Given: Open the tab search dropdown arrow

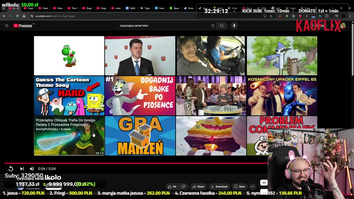Looking at the screenshot, I should pos(4,8).
